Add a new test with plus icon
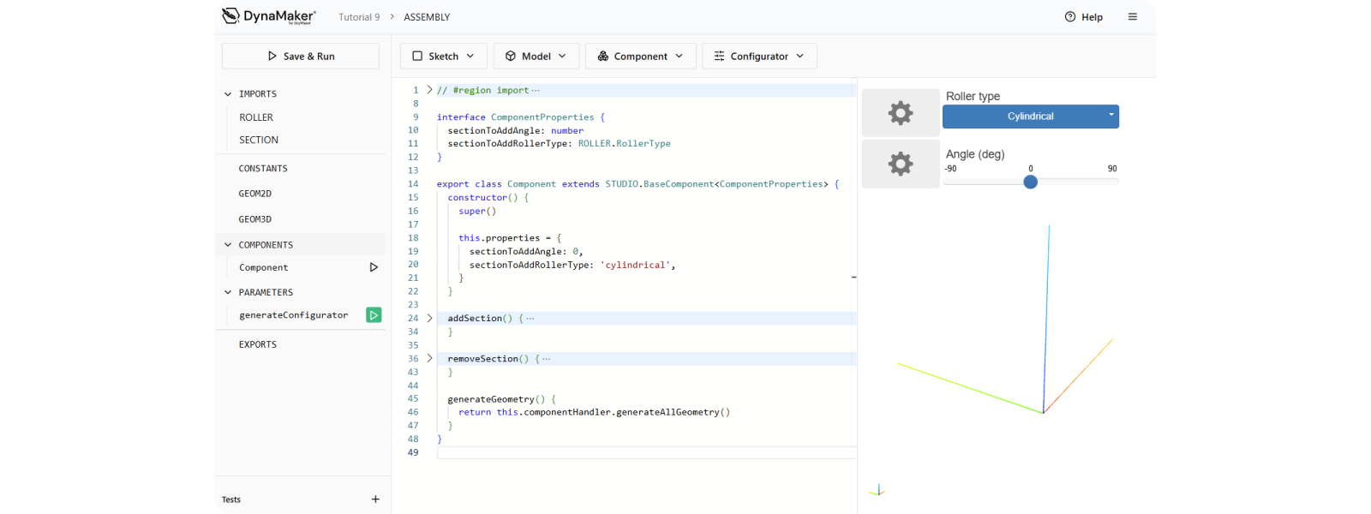This screenshot has width=1371, height=514. pos(375,499)
